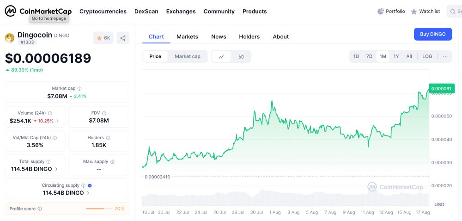Toggle LOG scale on chart
This screenshot has width=462, height=221.
427,56
